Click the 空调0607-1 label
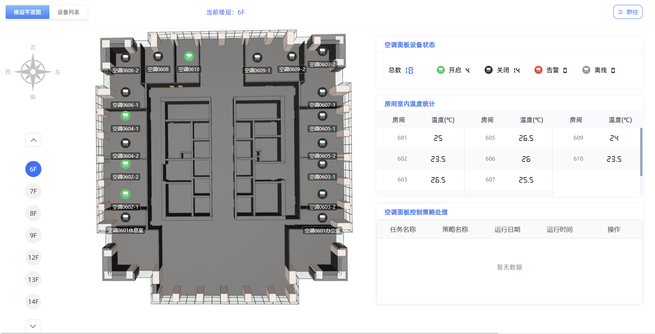 coord(322,105)
